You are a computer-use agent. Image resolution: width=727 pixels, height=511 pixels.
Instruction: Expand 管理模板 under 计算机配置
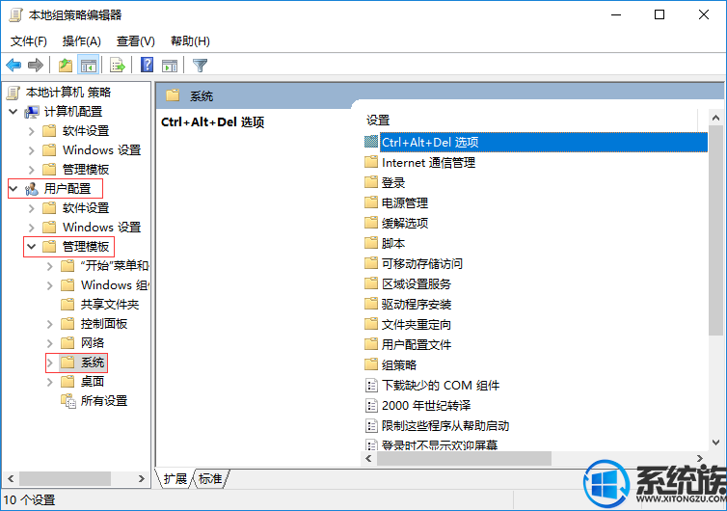pyautogui.click(x=32, y=170)
